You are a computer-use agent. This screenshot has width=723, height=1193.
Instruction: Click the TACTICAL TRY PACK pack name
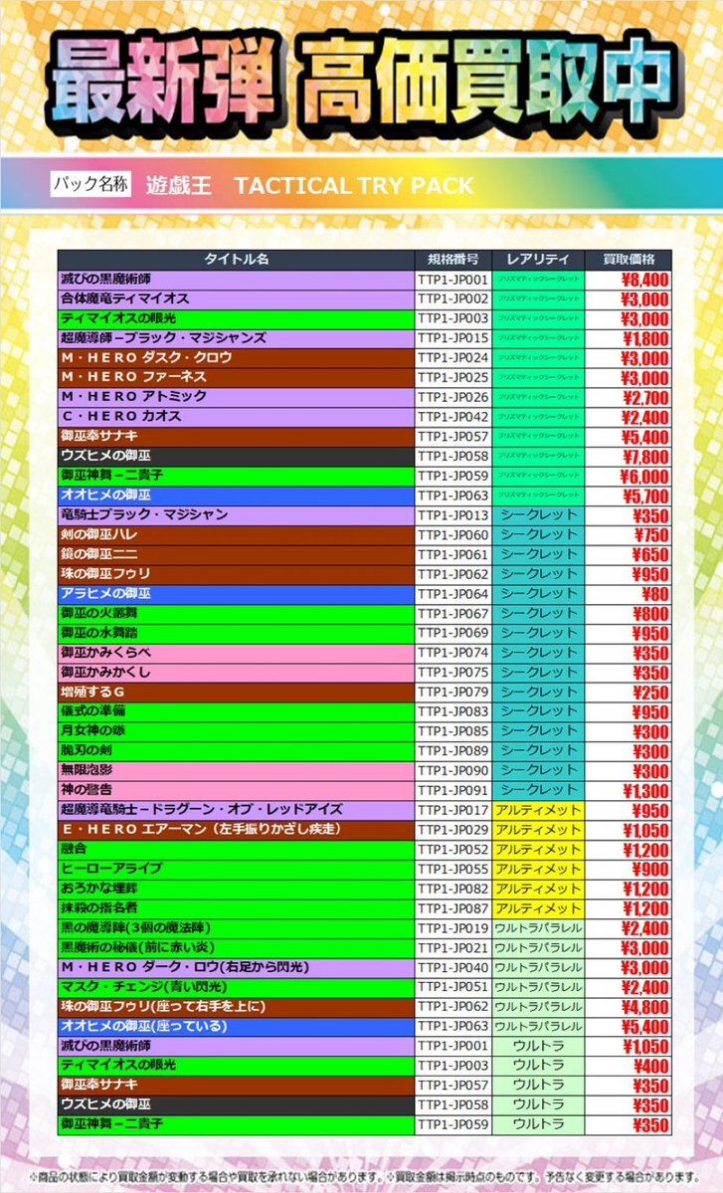353,185
